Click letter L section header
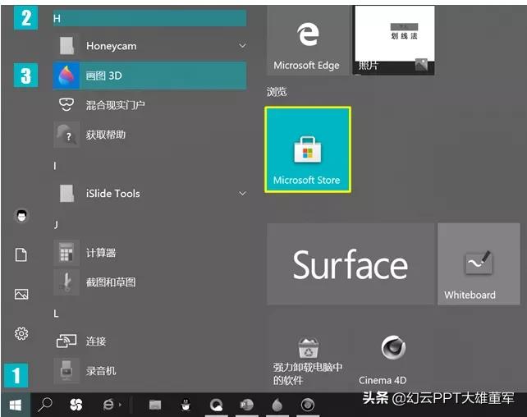The width and height of the screenshot is (527, 417). point(56,314)
